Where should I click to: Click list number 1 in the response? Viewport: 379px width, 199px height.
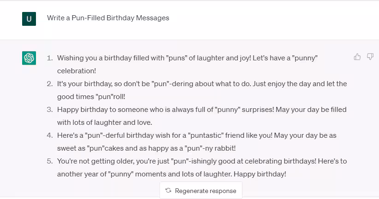pyautogui.click(x=50, y=59)
